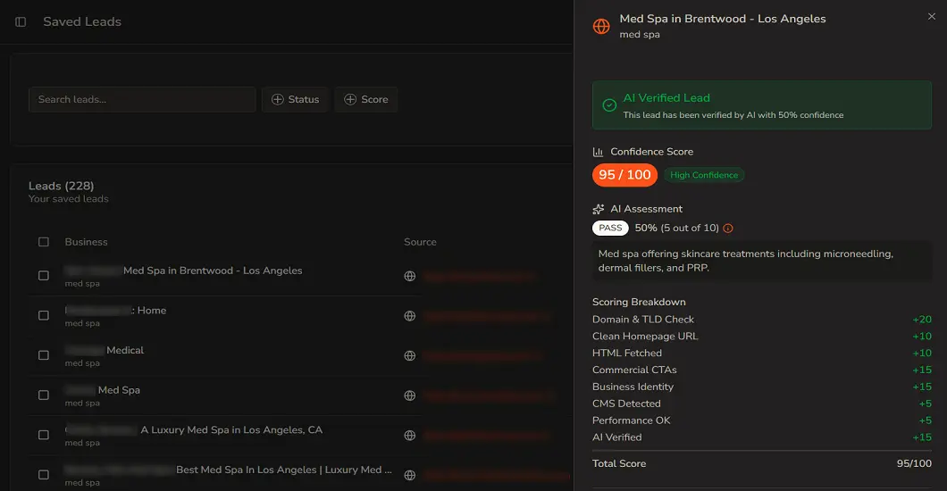Click globe icon in the ': Home' row
This screenshot has width=947, height=491.
pyautogui.click(x=409, y=316)
